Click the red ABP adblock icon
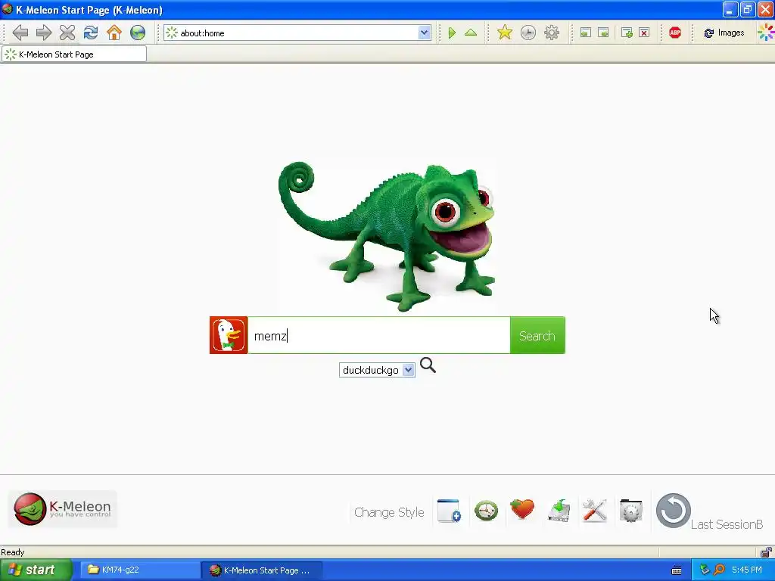Image resolution: width=775 pixels, height=581 pixels. 675,33
